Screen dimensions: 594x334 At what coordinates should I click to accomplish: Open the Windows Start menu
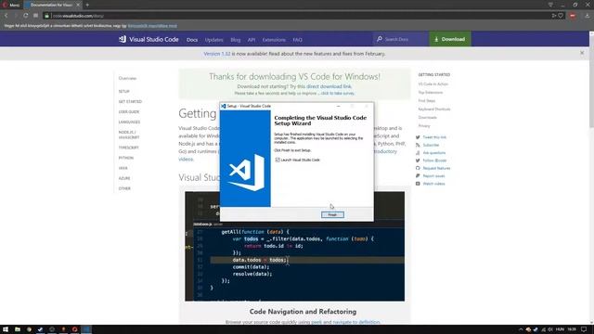click(6, 329)
